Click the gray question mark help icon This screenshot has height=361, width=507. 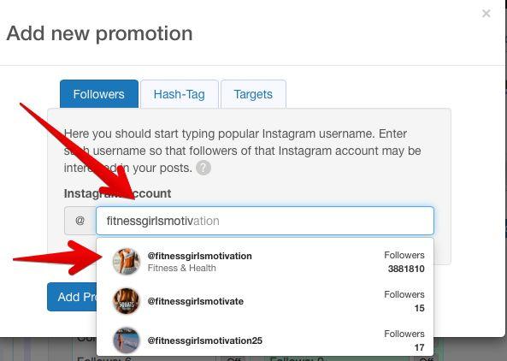coord(203,168)
